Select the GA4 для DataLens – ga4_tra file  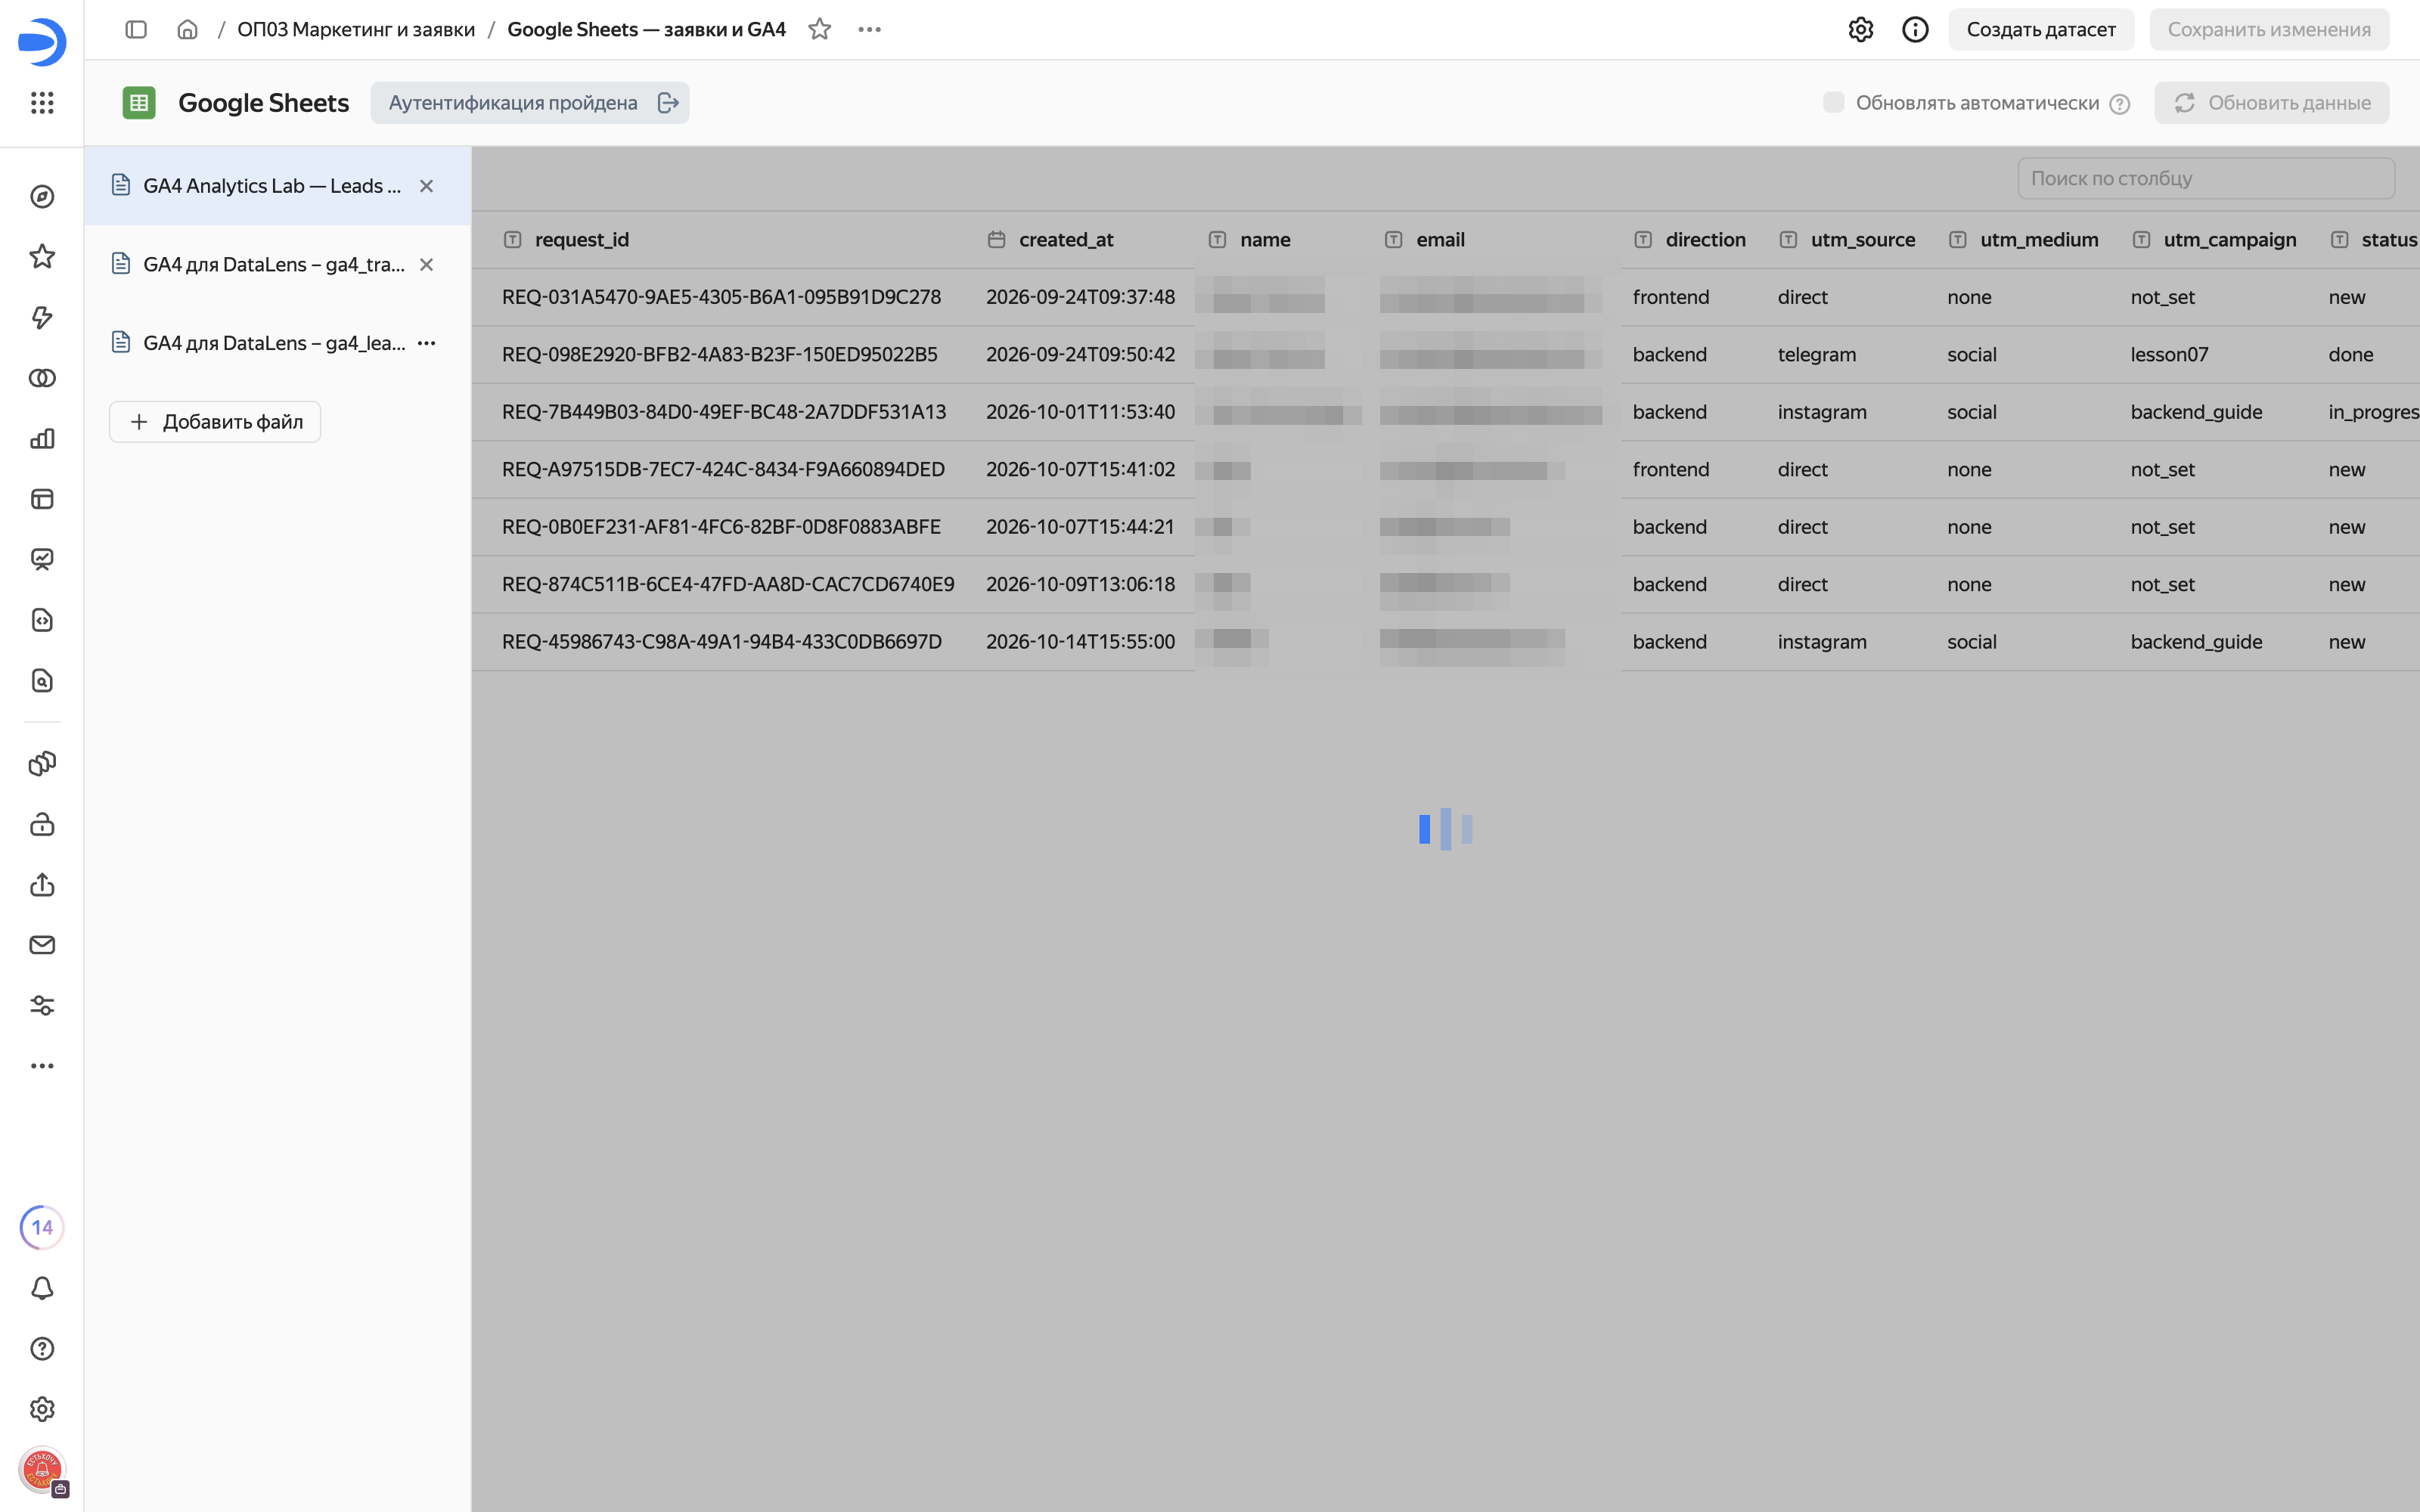[278, 265]
